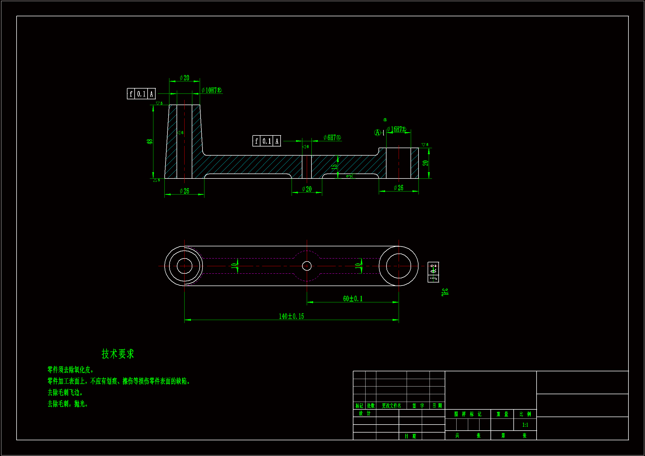This screenshot has width=645, height=456.
Task: Select the 更改文件名 title block cell
Action: tap(391, 406)
